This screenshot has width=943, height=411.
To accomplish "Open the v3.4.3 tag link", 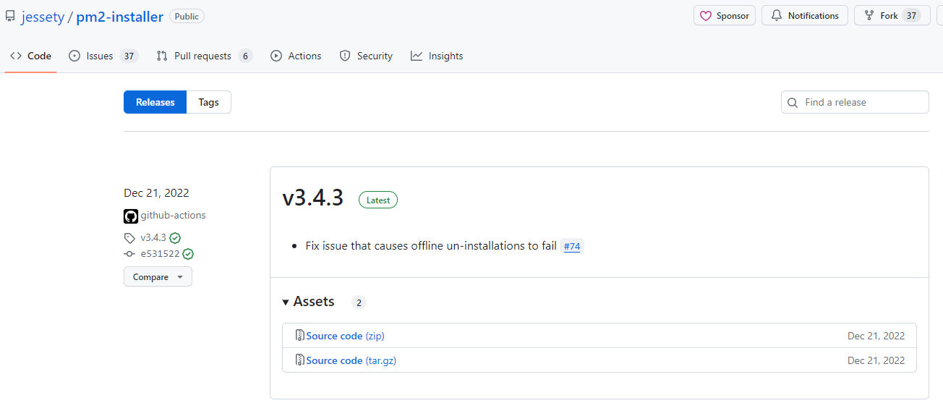I will (x=153, y=237).
